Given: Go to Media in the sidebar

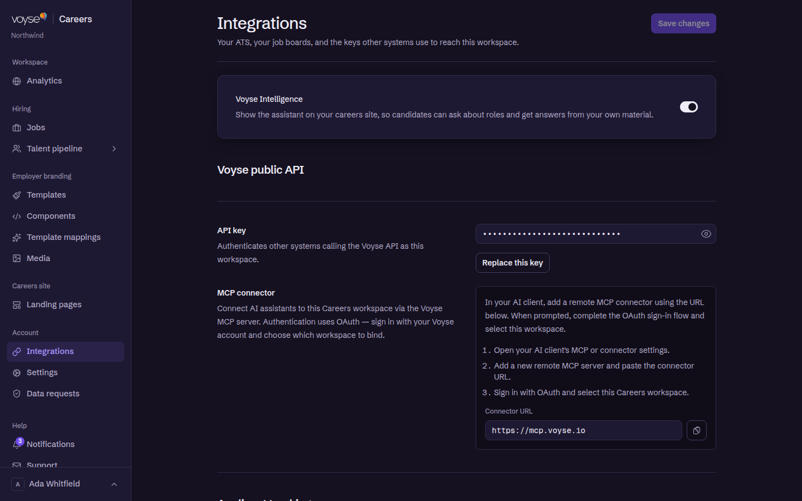Looking at the screenshot, I should pos(65,259).
